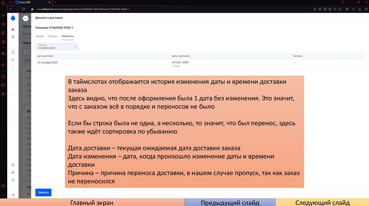Click the logout icon in CRM sidebar

pyautogui.click(x=13, y=195)
